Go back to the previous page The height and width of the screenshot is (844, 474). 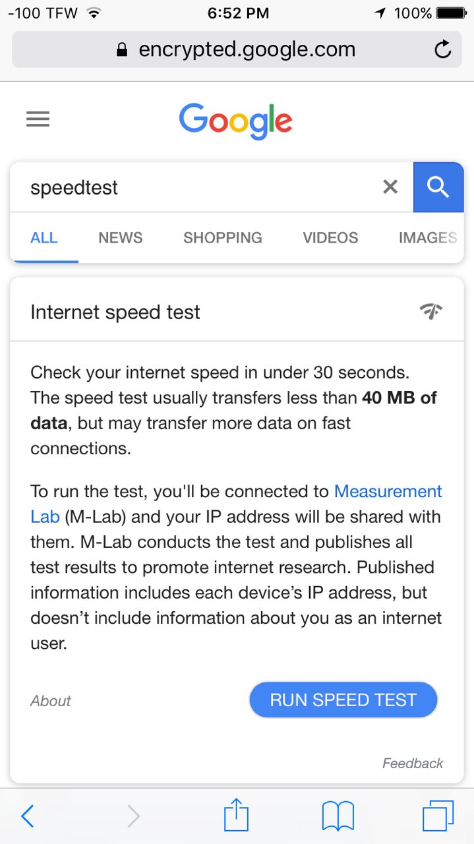point(27,816)
